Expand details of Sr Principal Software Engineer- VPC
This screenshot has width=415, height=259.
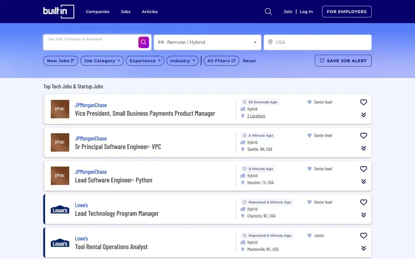click(363, 148)
